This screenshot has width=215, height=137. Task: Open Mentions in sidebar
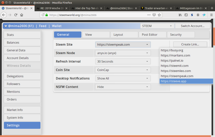[x=22, y=92]
